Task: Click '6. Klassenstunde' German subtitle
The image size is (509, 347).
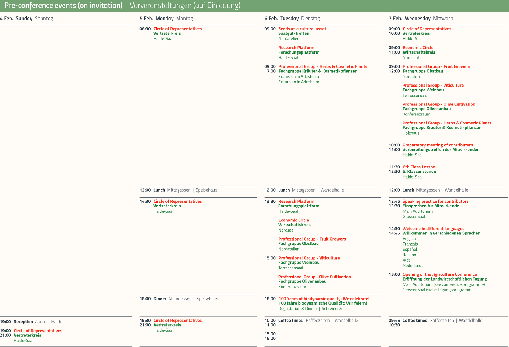Action: click(419, 172)
